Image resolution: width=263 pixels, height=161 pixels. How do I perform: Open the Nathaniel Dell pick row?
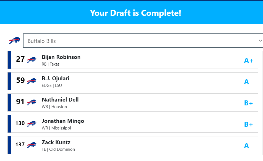coord(133,102)
